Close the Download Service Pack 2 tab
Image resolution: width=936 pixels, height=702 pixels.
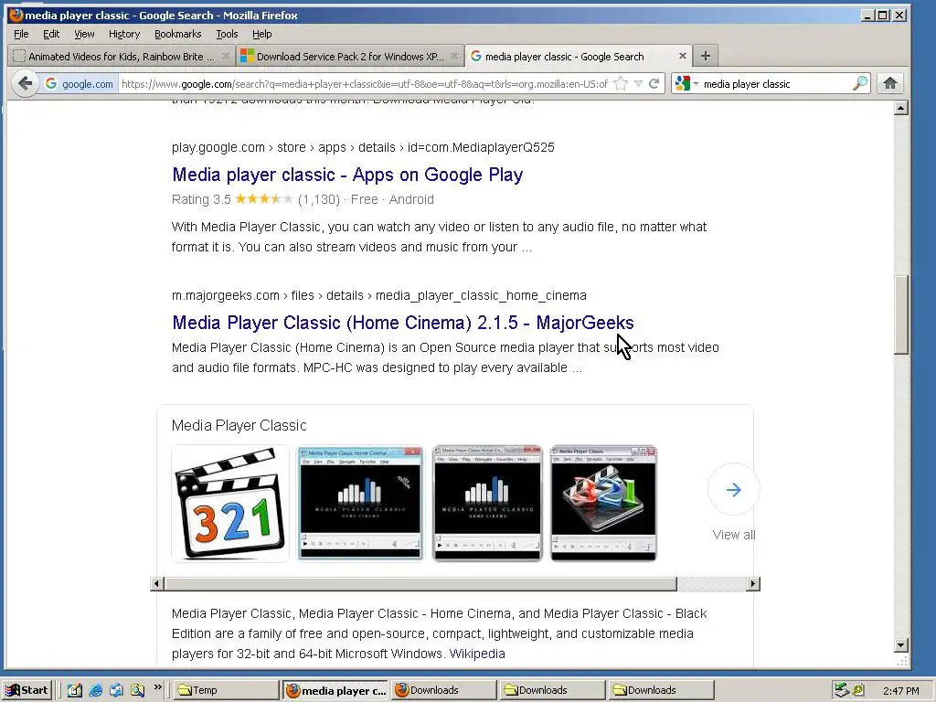[x=454, y=56]
